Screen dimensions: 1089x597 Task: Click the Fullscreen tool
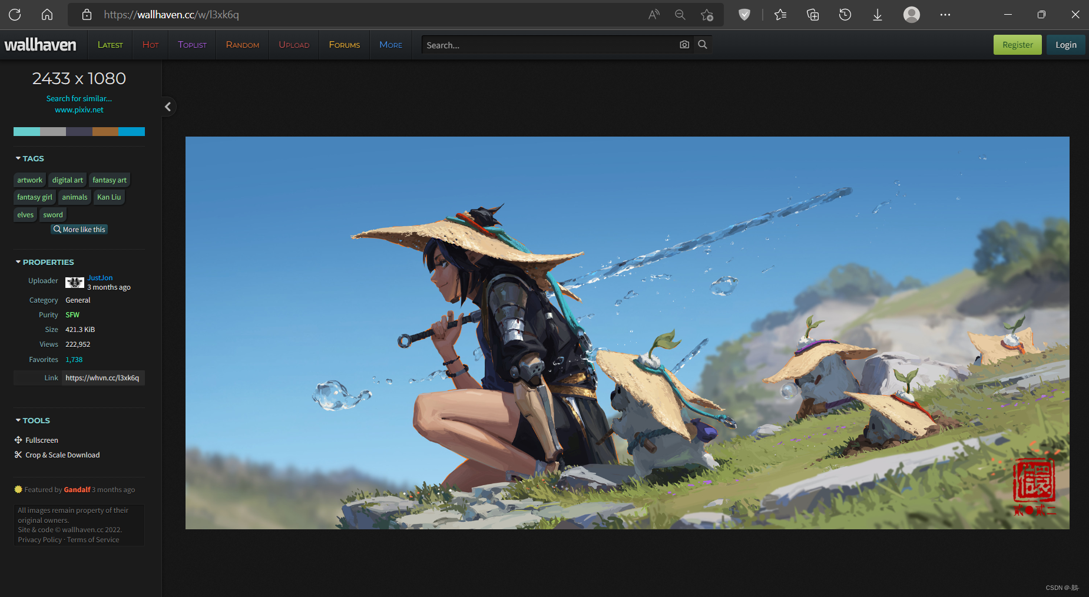37,440
